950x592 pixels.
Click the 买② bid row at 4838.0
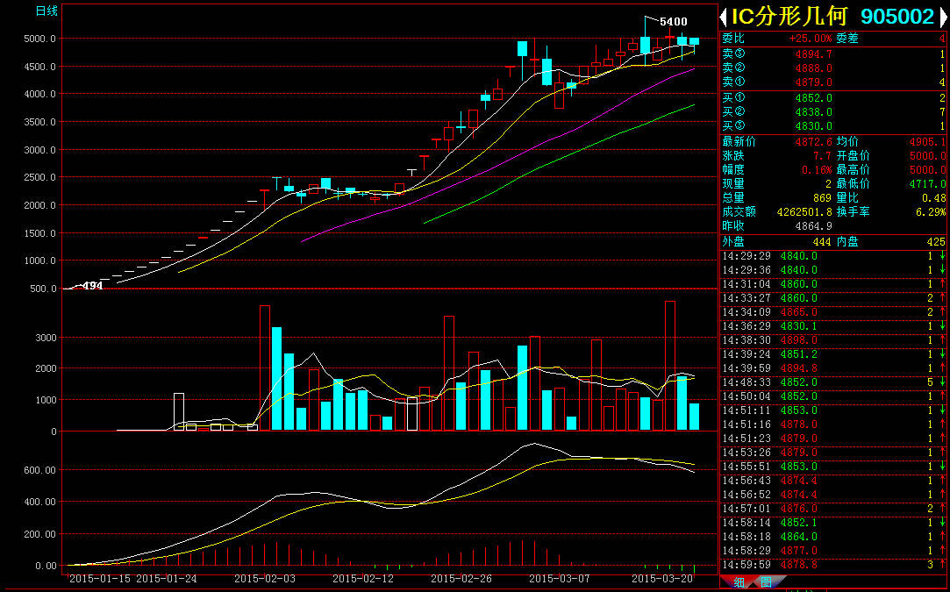point(833,112)
